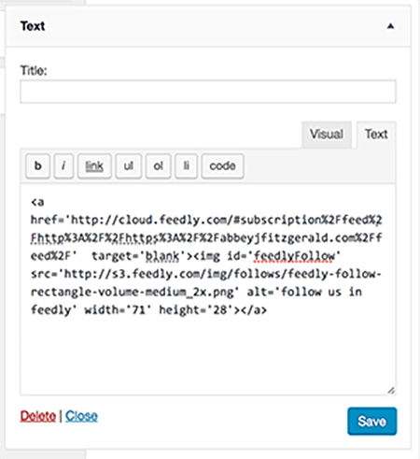
Task: Click inside the HTML code text area
Action: (208, 290)
